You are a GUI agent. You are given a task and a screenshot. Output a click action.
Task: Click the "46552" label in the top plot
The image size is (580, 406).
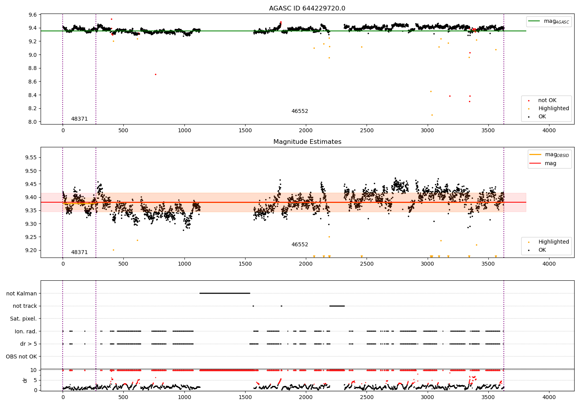point(300,111)
